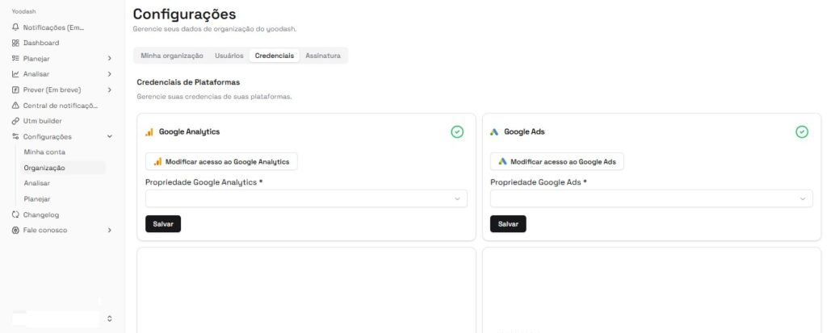Click the Google Ads logo icon

click(494, 131)
